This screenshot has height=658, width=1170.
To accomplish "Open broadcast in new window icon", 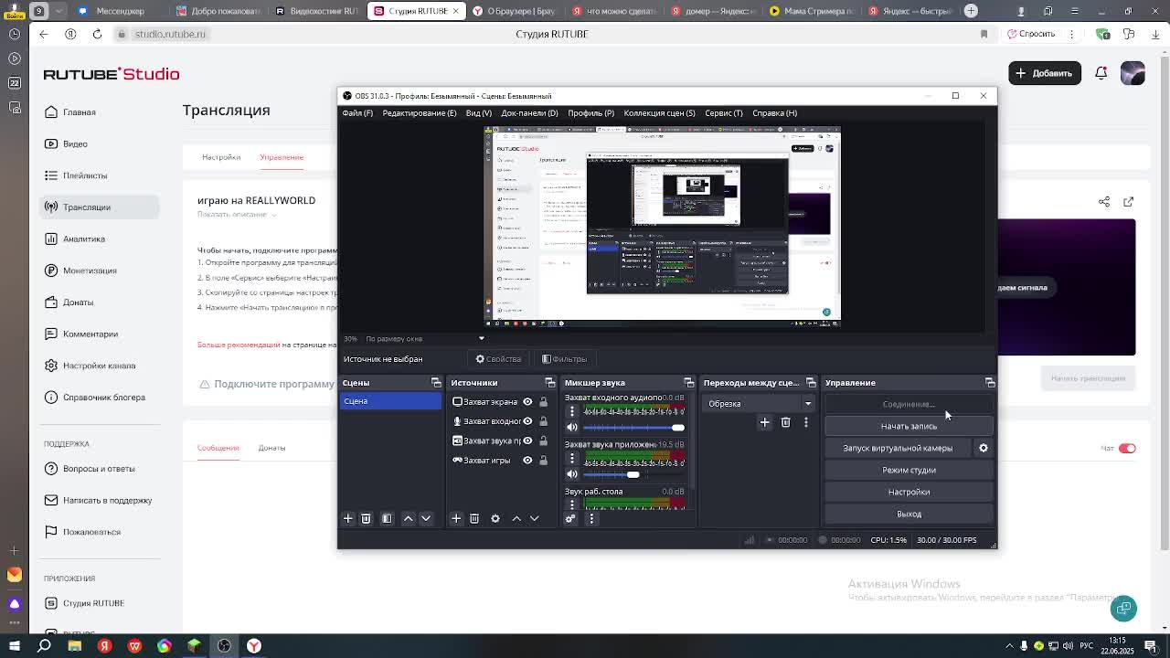I will (x=1128, y=201).
